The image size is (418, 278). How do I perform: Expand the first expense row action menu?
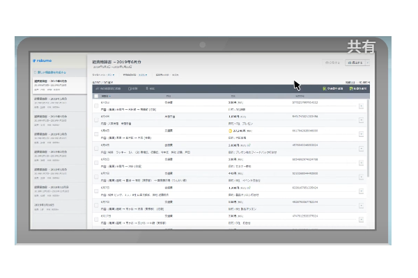(x=361, y=106)
